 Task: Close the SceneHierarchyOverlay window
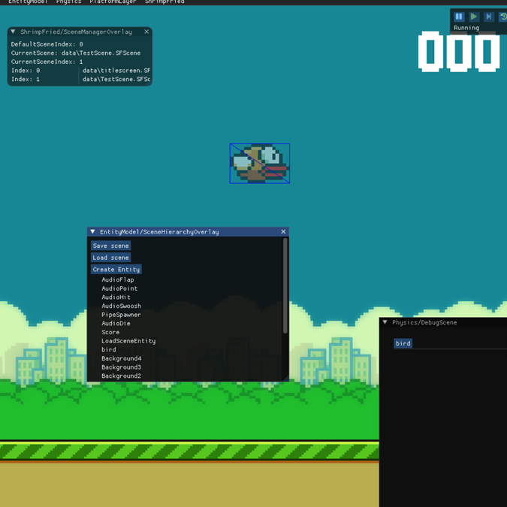click(283, 231)
